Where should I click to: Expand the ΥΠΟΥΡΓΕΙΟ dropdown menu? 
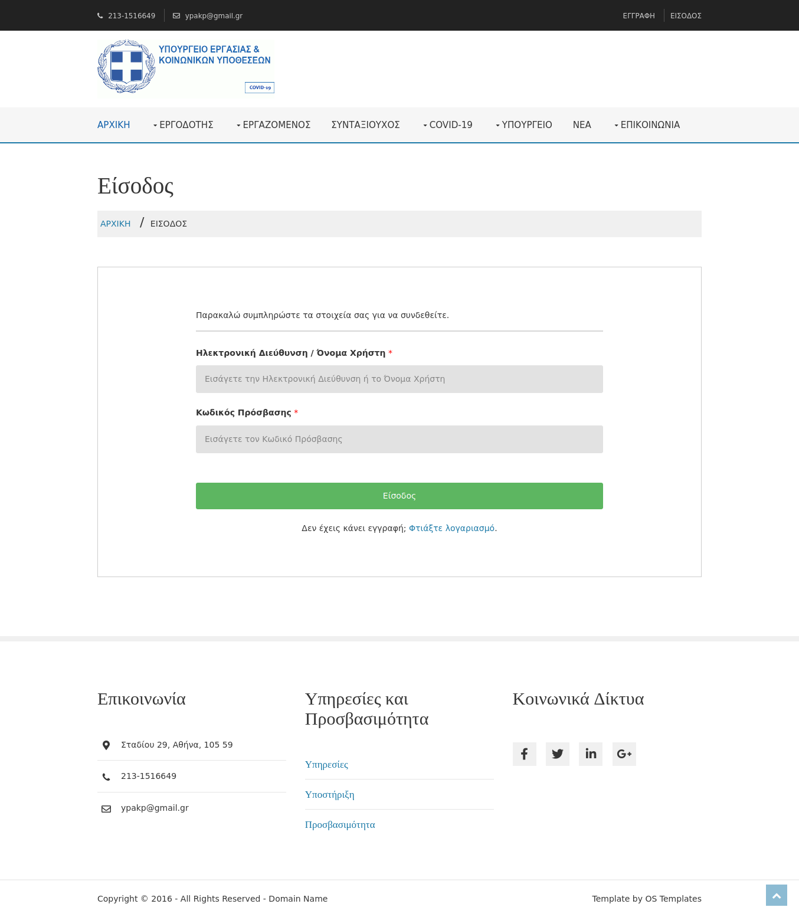pos(524,125)
